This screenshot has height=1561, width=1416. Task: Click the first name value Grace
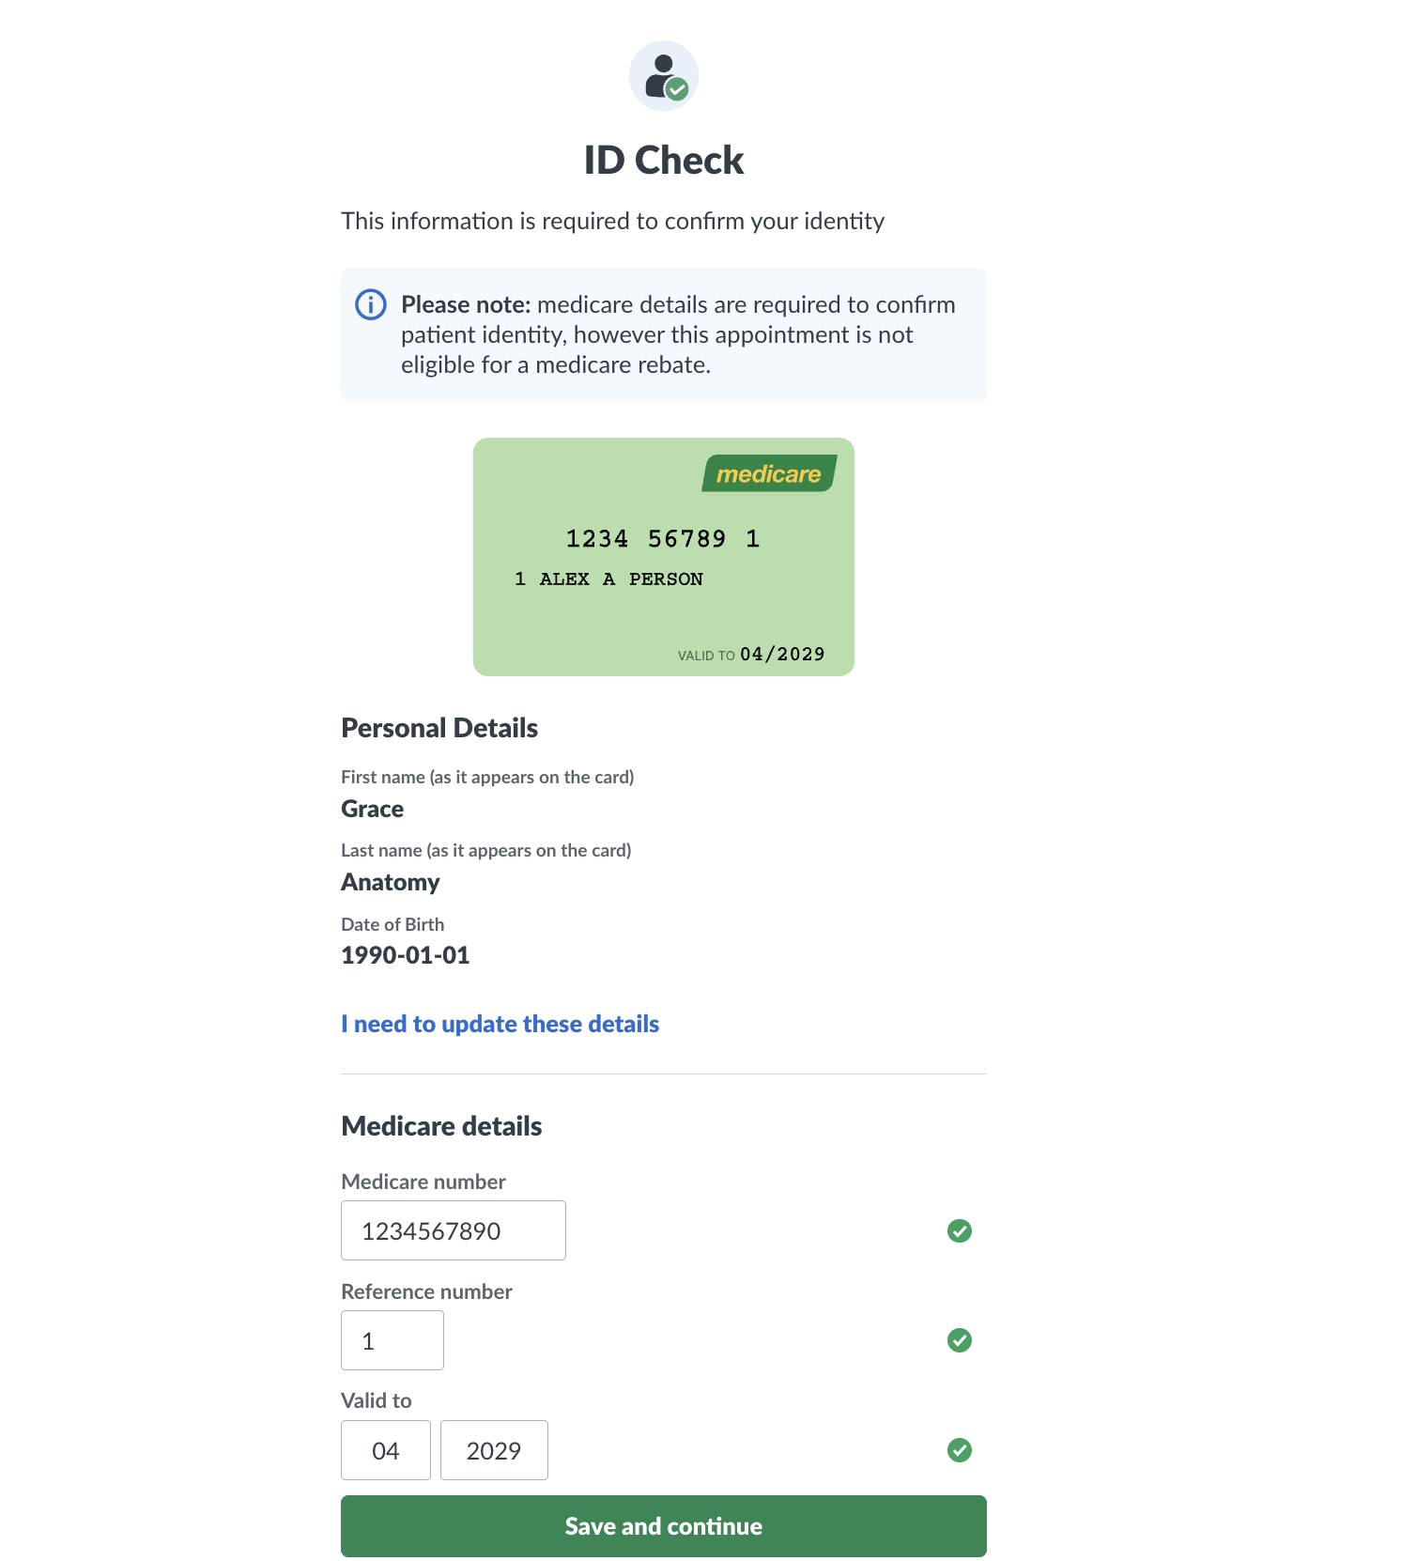pos(372,809)
